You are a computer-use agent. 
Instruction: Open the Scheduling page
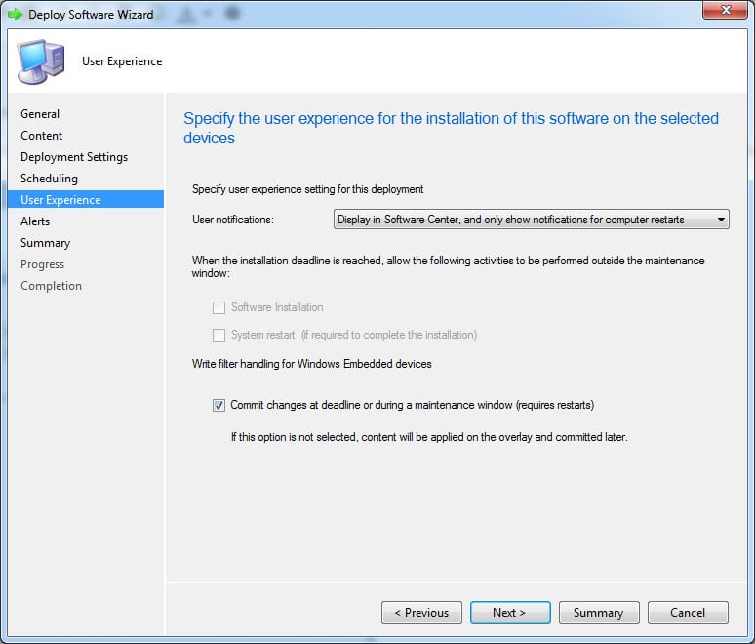pyautogui.click(x=49, y=179)
